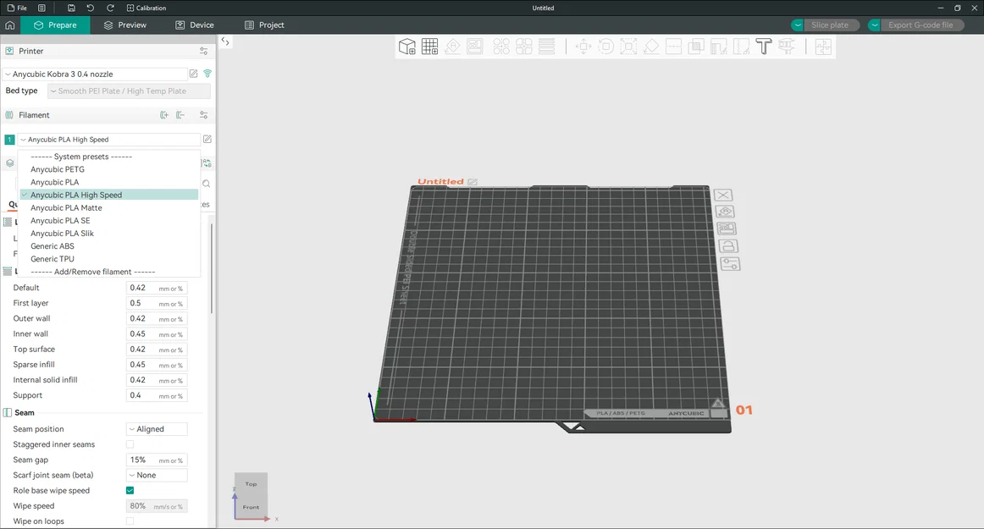Click the Add plate grid icon
The width and height of the screenshot is (984, 529).
[x=430, y=47]
